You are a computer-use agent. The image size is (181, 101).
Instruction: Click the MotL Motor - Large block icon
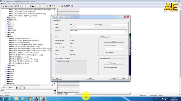point(10,38)
